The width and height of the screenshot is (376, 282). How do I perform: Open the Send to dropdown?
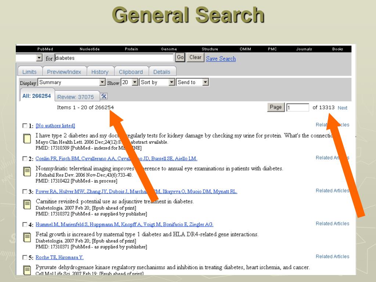[x=192, y=82]
